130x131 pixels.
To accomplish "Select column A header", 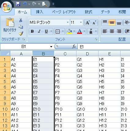I will click(21, 54).
